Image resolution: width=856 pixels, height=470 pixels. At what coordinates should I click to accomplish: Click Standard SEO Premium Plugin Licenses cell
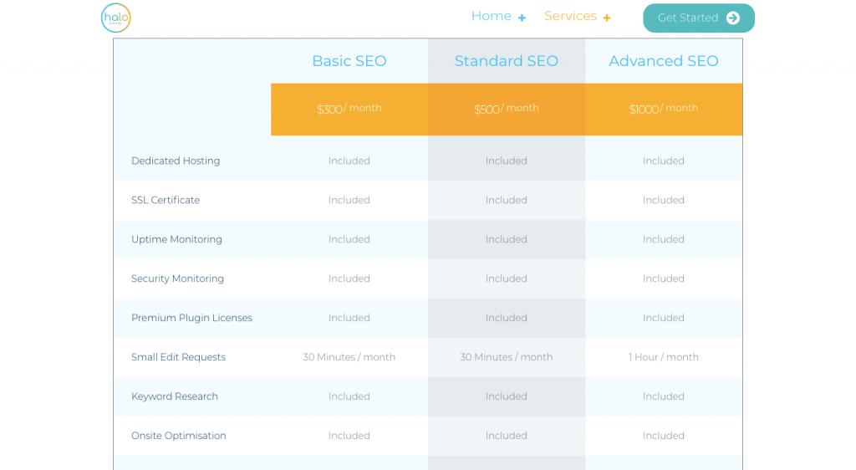coord(507,319)
